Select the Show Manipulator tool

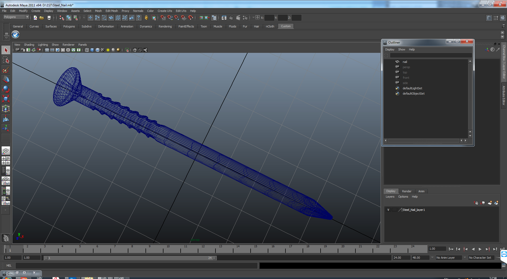point(6,128)
